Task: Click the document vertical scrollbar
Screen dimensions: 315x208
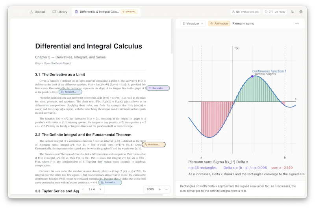Action: pyautogui.click(x=172, y=36)
